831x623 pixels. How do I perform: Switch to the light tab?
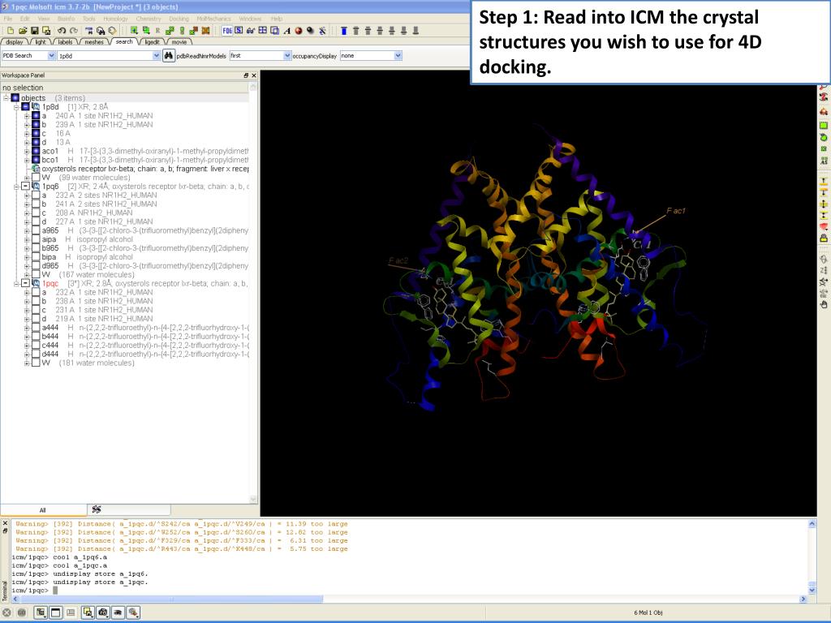pos(41,42)
